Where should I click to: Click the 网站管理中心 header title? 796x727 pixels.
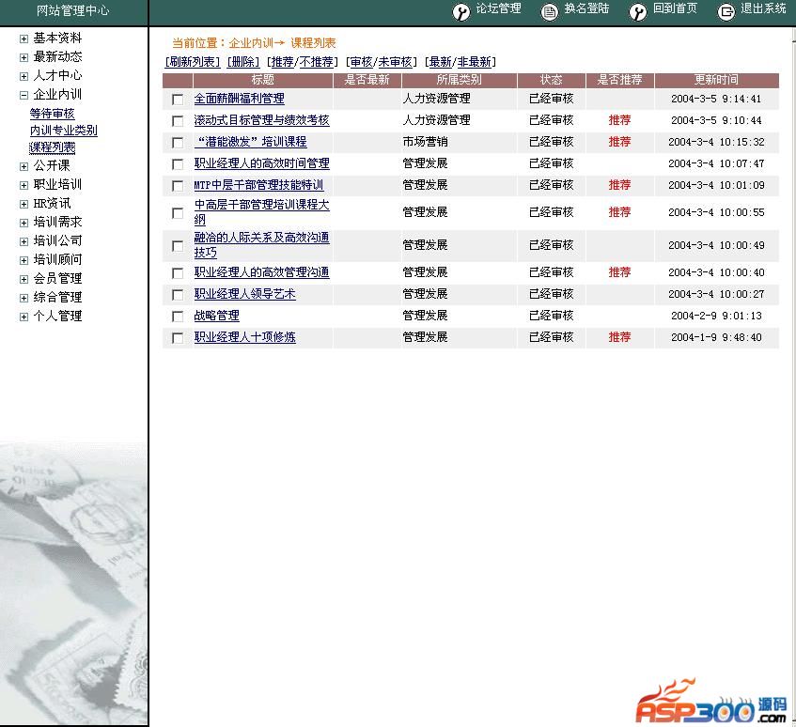pyautogui.click(x=73, y=10)
